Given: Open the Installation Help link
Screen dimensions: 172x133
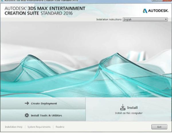Looking at the screenshot, I should click(x=14, y=127).
